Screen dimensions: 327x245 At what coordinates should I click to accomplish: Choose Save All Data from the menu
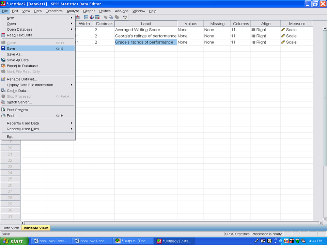pos(18,60)
